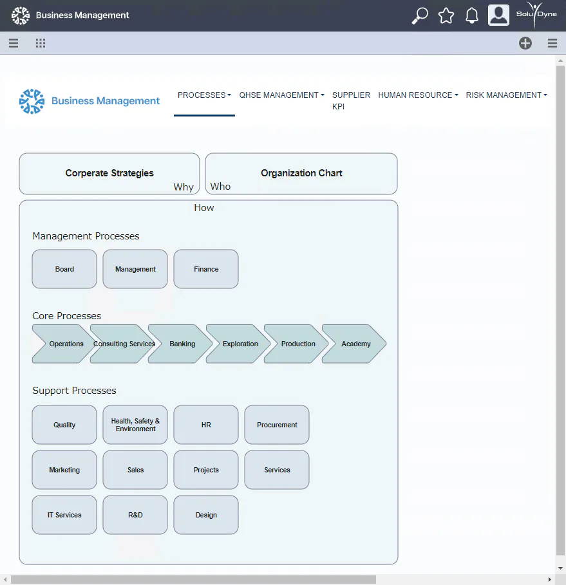The image size is (566, 585).
Task: Open the Banking core process
Action: pyautogui.click(x=181, y=344)
